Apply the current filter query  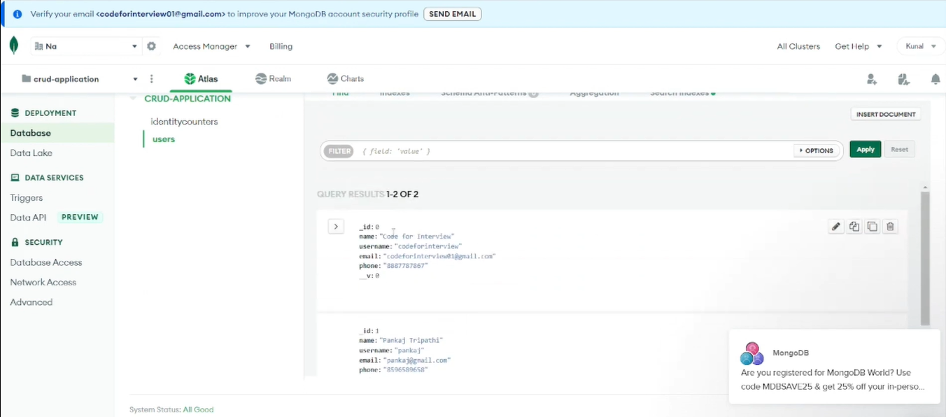(865, 149)
